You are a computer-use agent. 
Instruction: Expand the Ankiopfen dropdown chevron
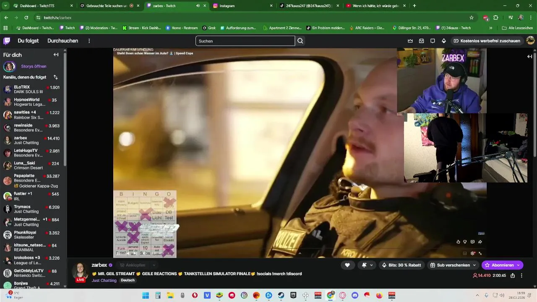pyautogui.click(x=154, y=265)
